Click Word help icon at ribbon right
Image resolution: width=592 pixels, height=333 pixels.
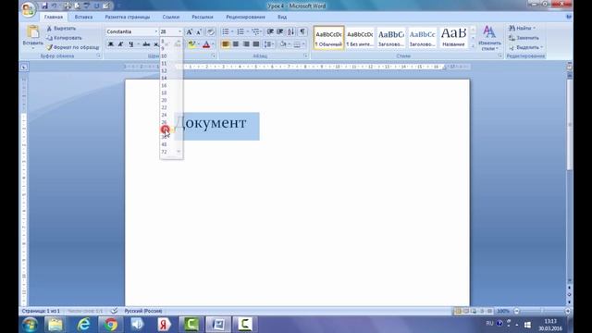pos(568,17)
